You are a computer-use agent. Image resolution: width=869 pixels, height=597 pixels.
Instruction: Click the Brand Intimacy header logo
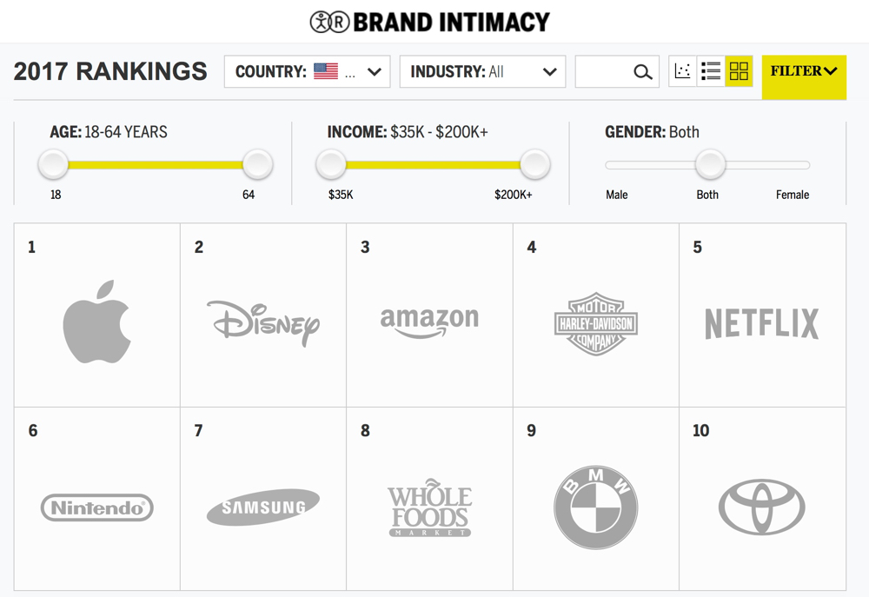tap(430, 23)
